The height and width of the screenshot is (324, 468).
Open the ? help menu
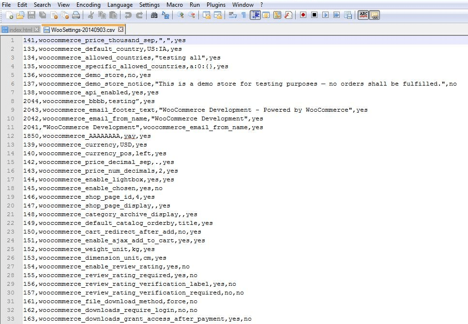coord(261,5)
